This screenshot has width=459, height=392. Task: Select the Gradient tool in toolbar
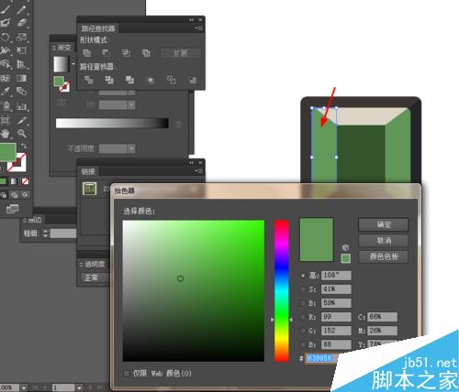[x=21, y=78]
